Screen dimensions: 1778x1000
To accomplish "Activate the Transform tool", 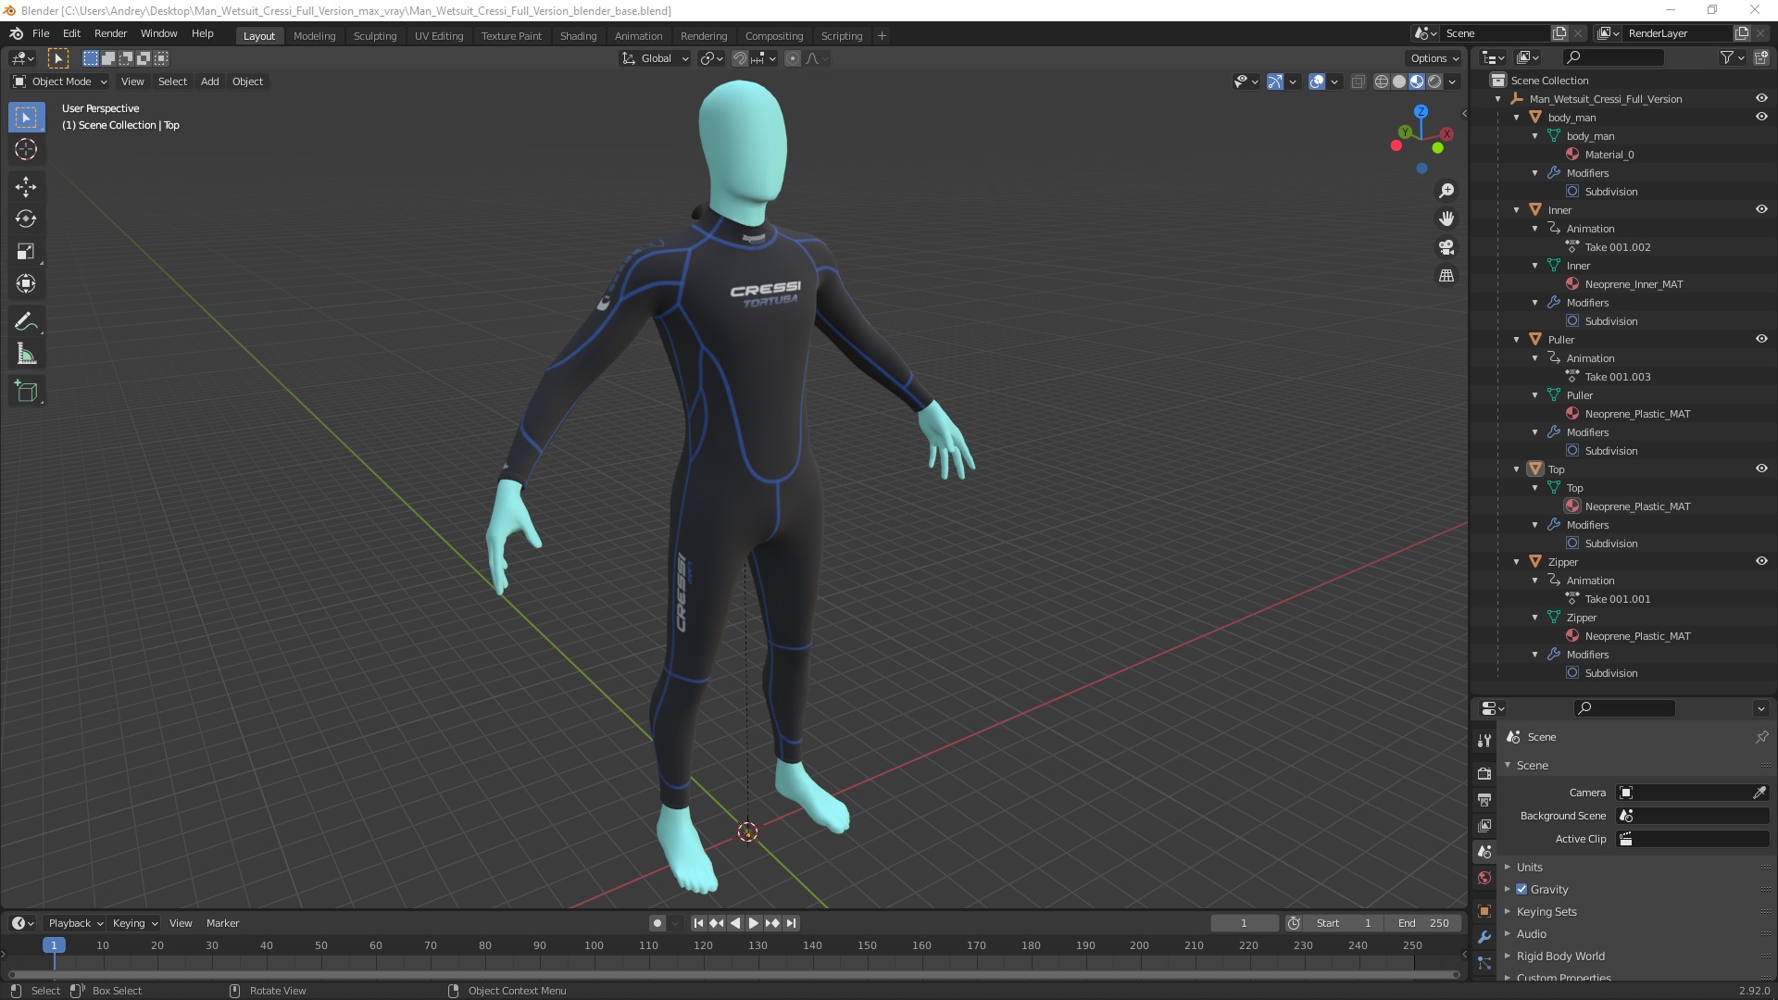I will tap(26, 284).
